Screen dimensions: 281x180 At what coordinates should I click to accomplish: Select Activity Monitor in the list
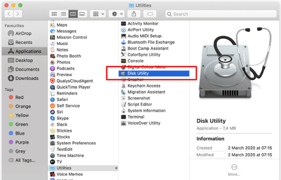(143, 23)
